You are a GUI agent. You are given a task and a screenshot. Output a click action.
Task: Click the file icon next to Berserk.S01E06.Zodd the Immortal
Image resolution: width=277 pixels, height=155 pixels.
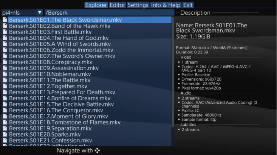click(x=5, y=50)
